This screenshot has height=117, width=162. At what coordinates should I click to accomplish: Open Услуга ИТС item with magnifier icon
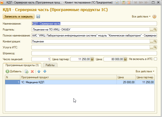155,47
